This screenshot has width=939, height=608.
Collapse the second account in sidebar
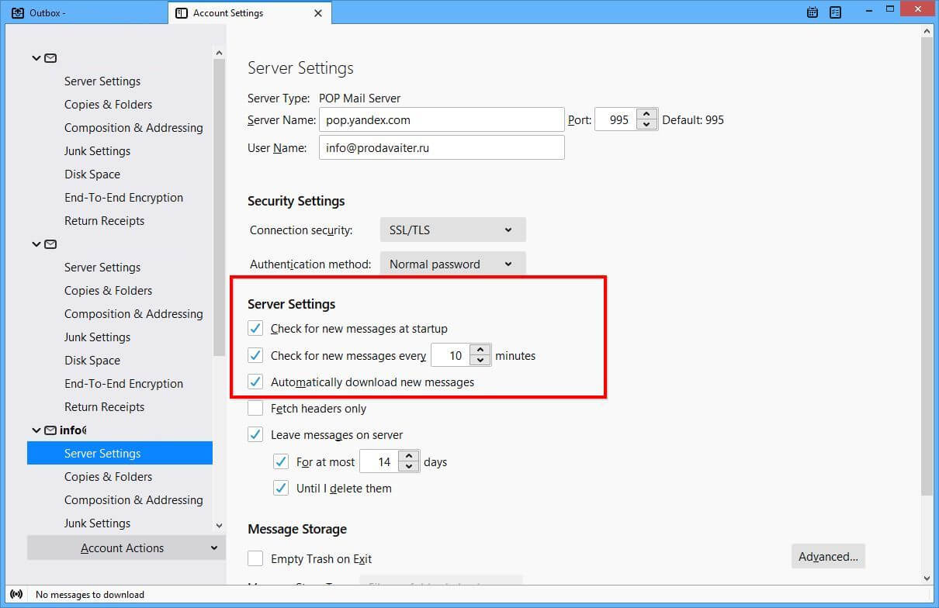[36, 244]
